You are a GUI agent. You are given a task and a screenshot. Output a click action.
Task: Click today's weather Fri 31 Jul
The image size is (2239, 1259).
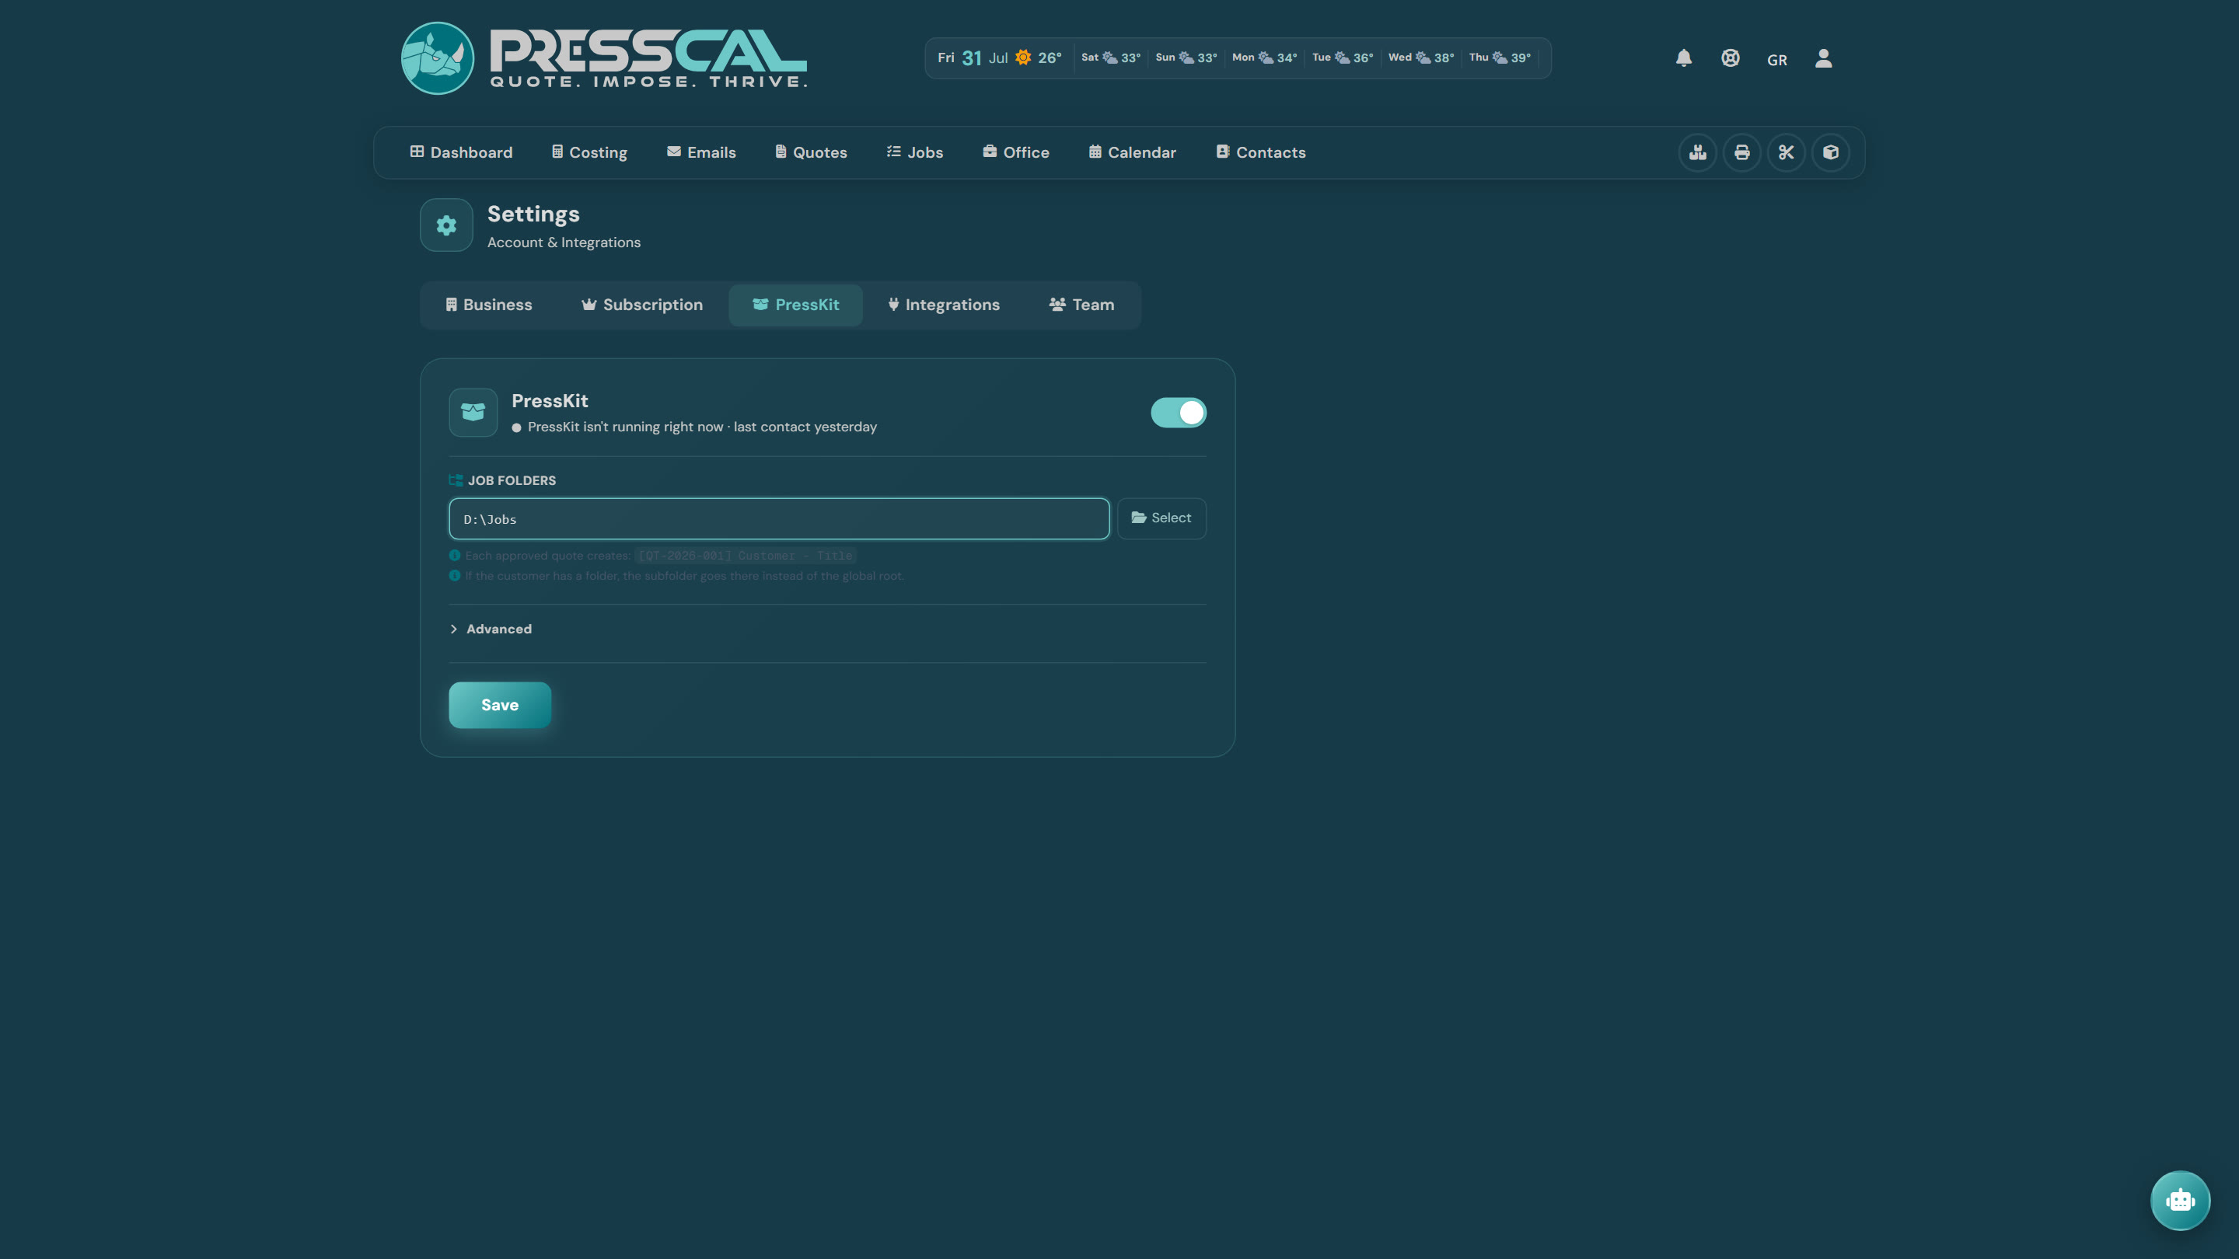pyautogui.click(x=1000, y=58)
